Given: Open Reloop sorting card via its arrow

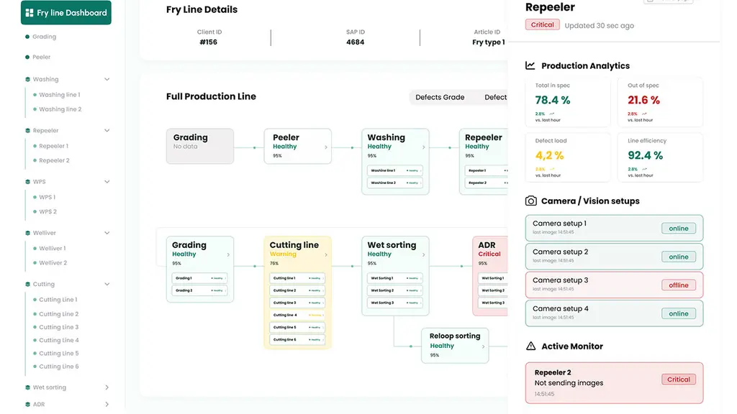Looking at the screenshot, I should (483, 346).
